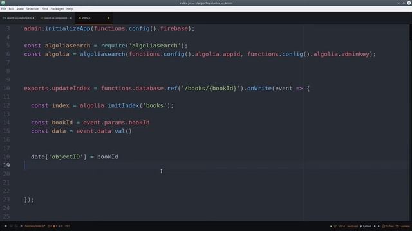
Task: Click the cursor position indicator in status bar
Action: (x=67, y=226)
